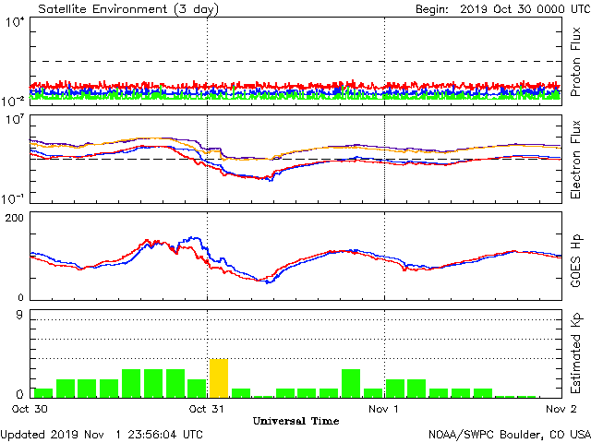Click the 'Oct 31' date label

coord(207,409)
